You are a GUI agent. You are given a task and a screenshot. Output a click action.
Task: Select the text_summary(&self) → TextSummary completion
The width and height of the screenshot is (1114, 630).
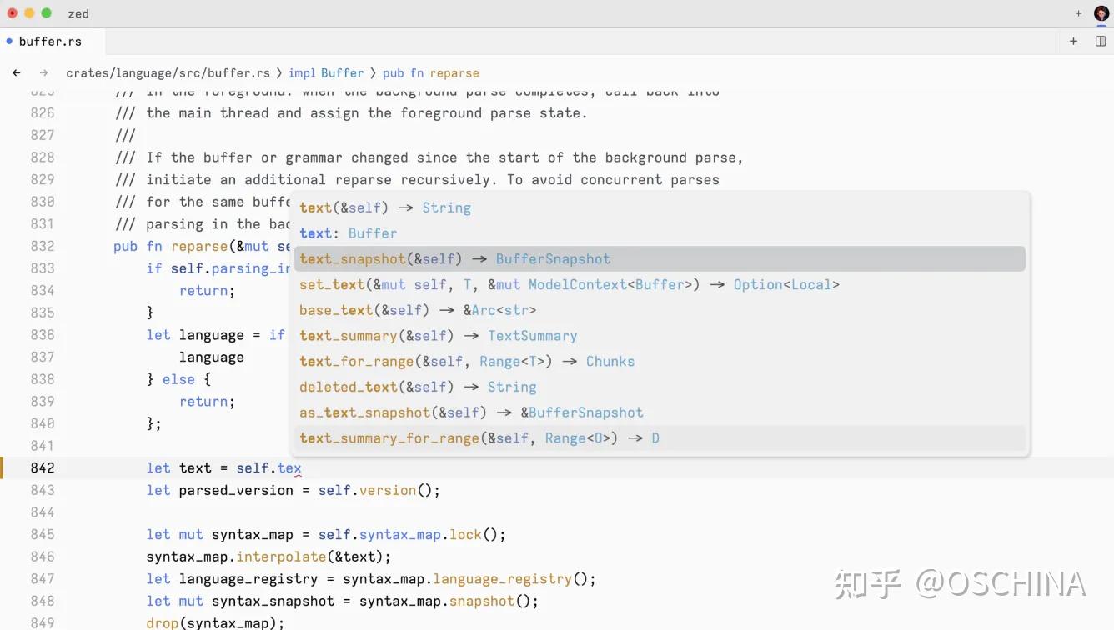coord(660,336)
